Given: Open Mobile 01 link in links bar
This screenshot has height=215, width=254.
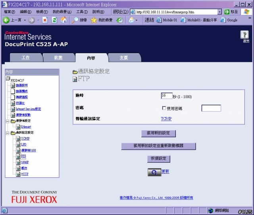Looking at the screenshot, I should point(167,20).
